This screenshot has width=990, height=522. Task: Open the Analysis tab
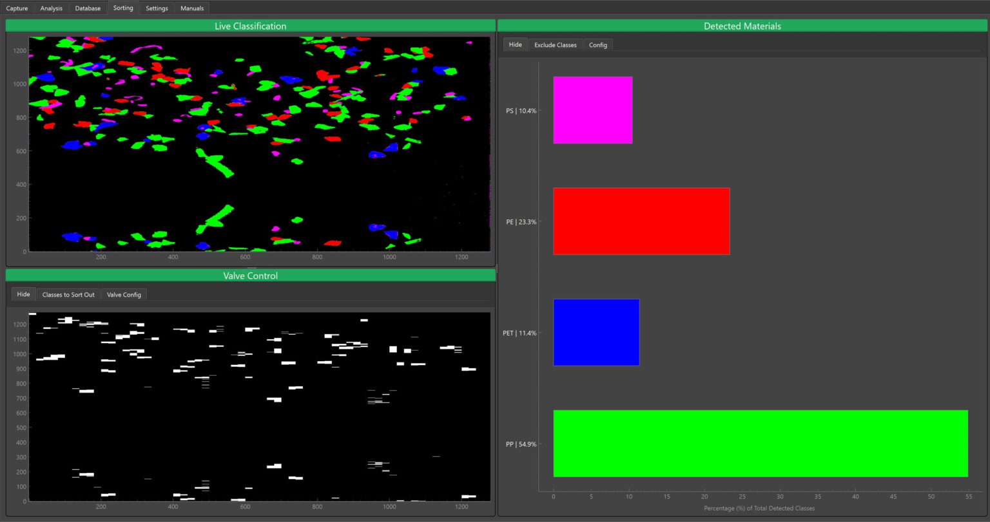point(51,8)
